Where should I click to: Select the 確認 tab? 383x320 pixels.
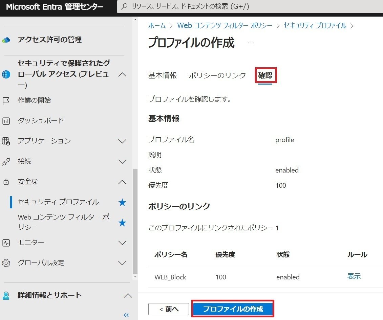(265, 75)
